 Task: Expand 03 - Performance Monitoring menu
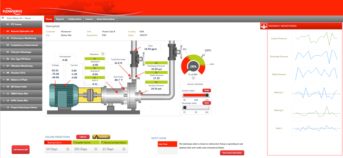(4, 38)
